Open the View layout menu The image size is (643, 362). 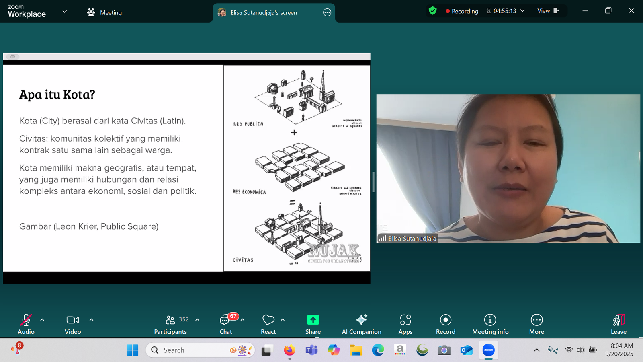(x=548, y=11)
